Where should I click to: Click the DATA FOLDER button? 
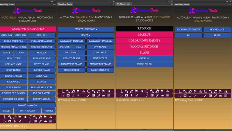click(28, 111)
